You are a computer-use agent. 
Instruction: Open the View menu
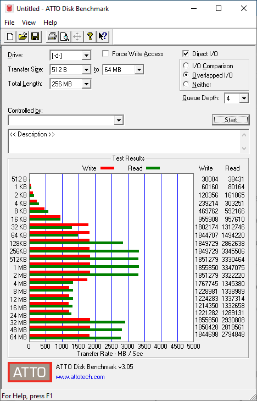(x=29, y=23)
